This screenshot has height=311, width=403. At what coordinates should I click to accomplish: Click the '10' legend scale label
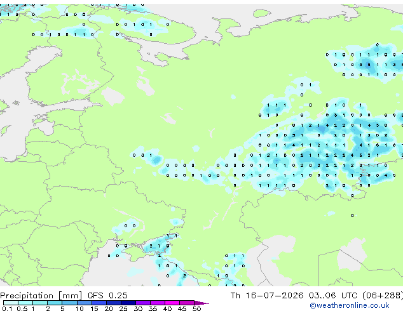coord(79,308)
